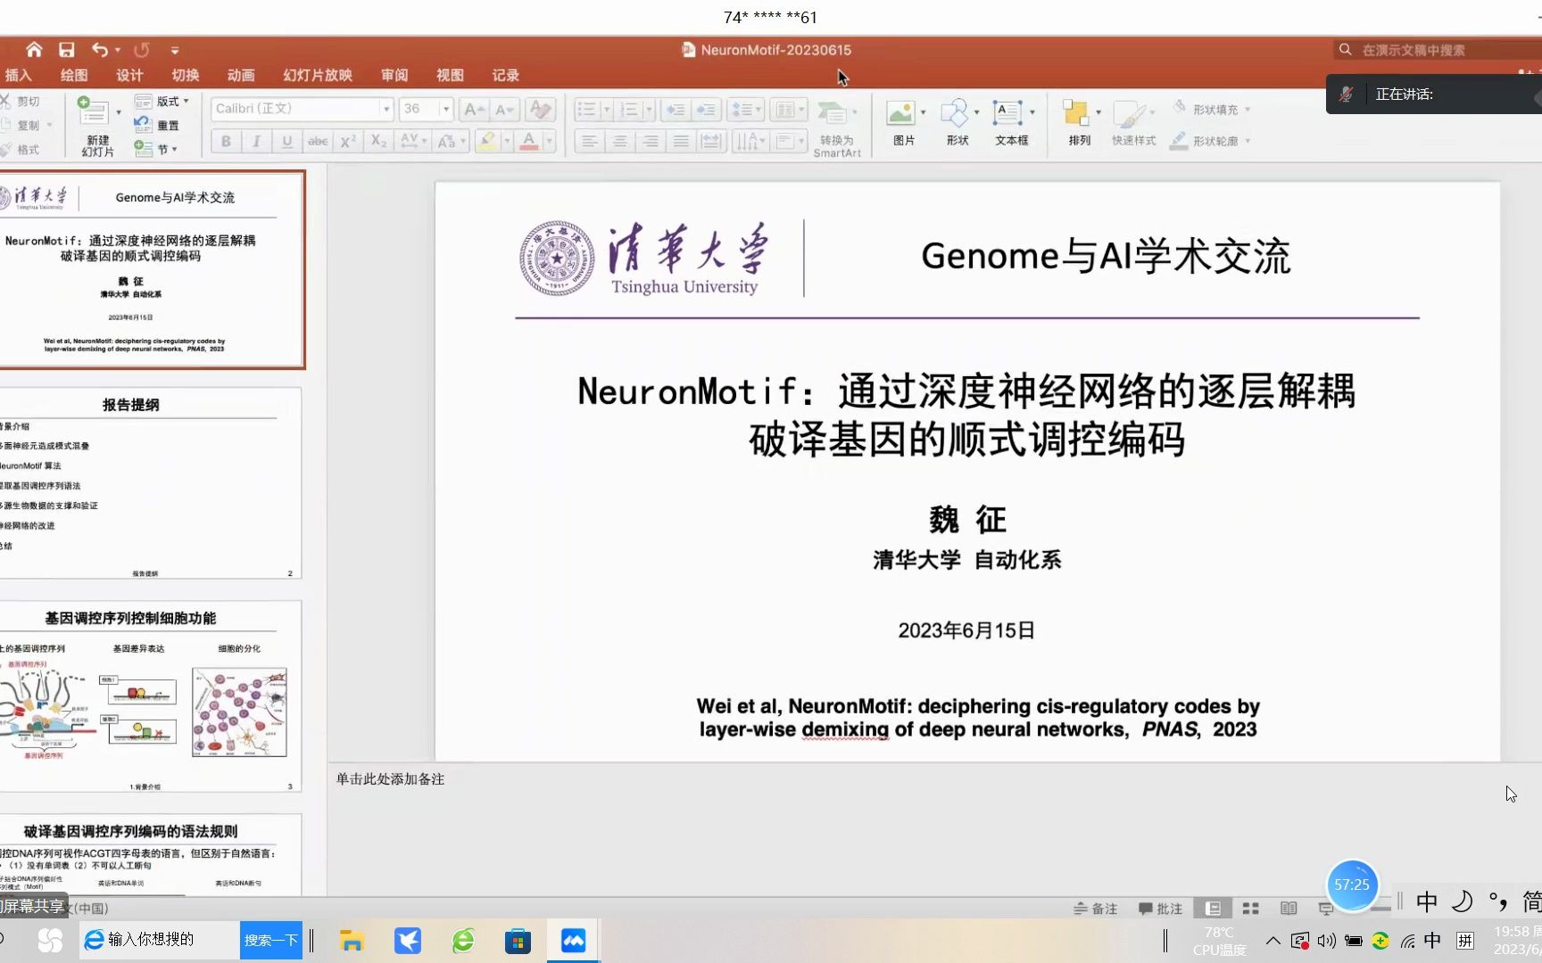1542x963 pixels.
Task: Increase the list indent level
Action: click(706, 110)
